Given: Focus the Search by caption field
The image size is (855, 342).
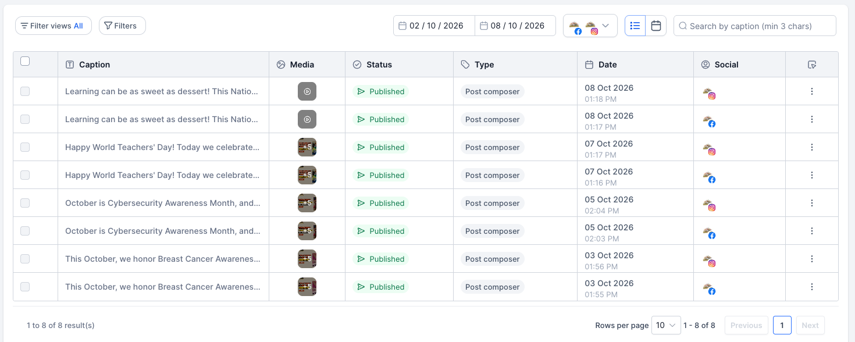Looking at the screenshot, I should click(x=755, y=26).
